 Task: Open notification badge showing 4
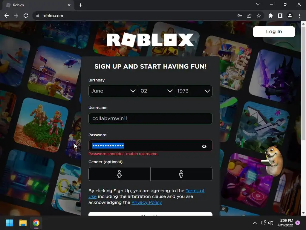pos(298,223)
